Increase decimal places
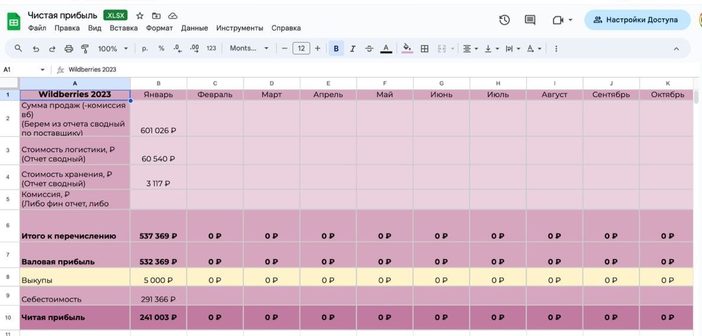The image size is (702, 336). pyautogui.click(x=194, y=49)
